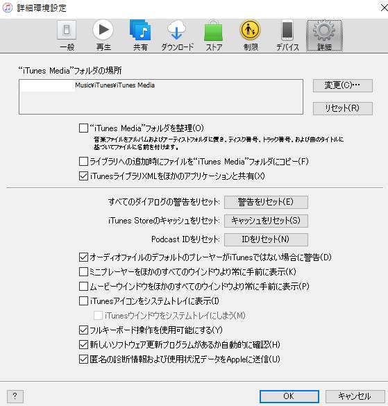The height and width of the screenshot is (406, 388).
Task: Click IDをリセット(N) button
Action: tap(266, 239)
